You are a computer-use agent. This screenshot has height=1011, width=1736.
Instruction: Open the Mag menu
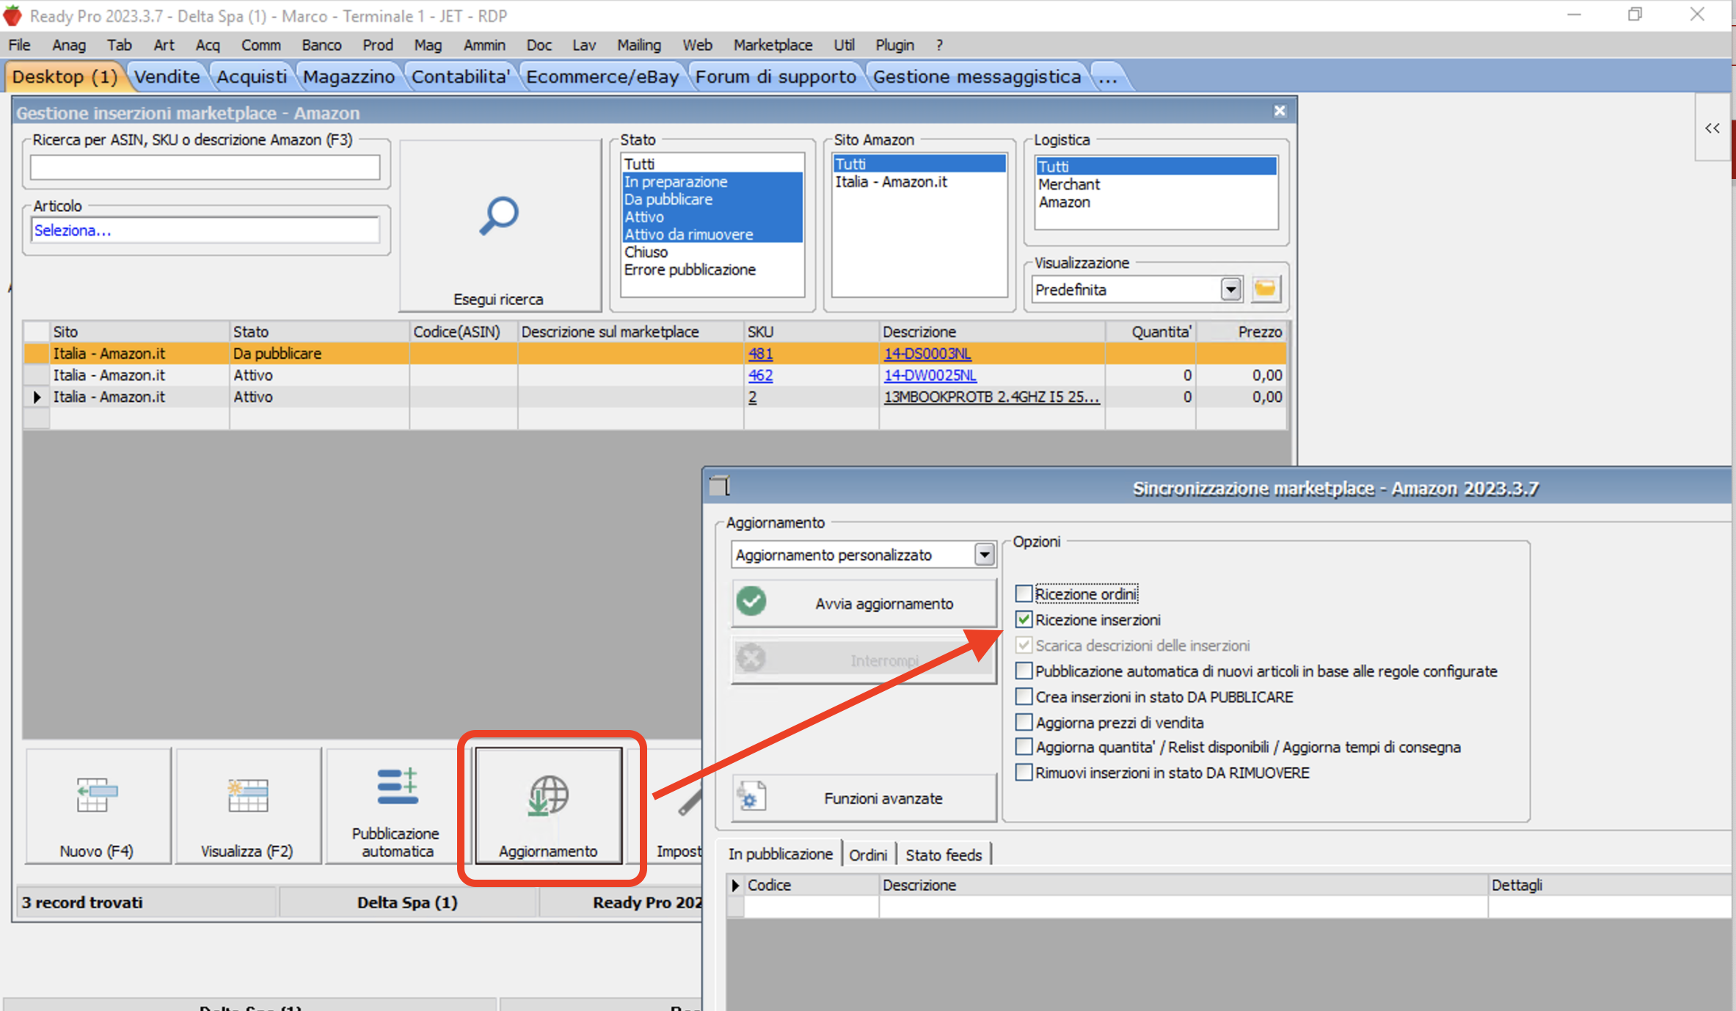428,45
